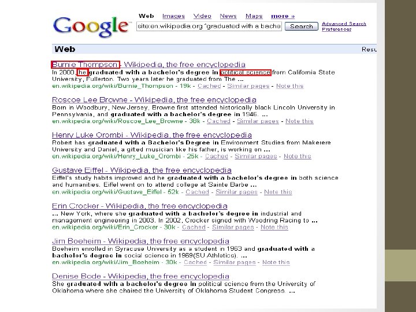This screenshot has width=416, height=312.
Task: Open Cached link for Roscoe Lee Browne
Action: 218,121
